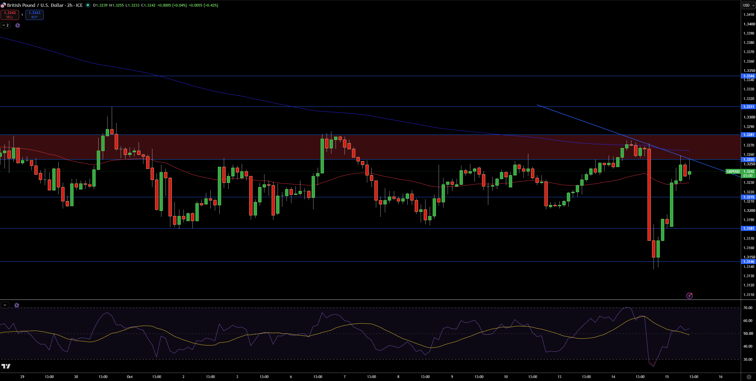Collapse the RSI pane legend chevron
The image size is (756, 381).
(5, 305)
